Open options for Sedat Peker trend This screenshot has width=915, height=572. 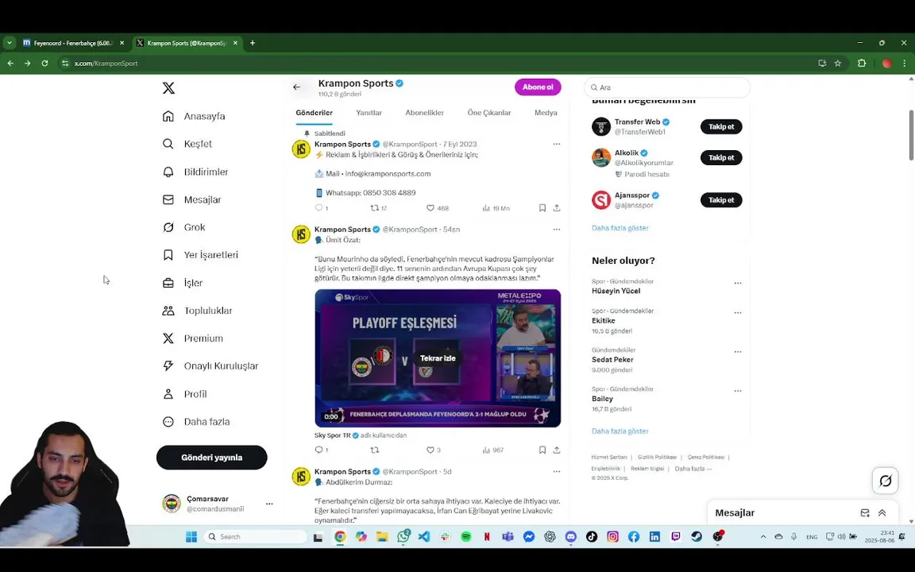738,352
